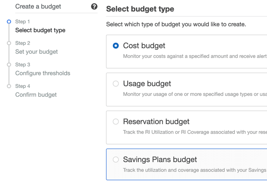Select the Cost budget radio button
This screenshot has width=267, height=190.
116,46
